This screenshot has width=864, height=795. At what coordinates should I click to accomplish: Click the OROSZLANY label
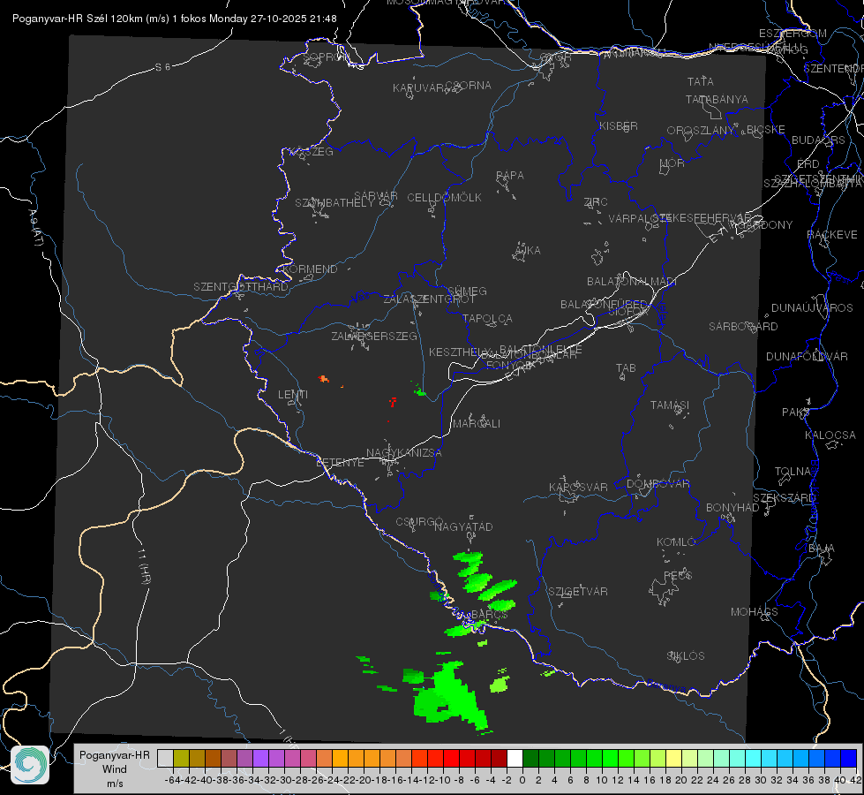tap(701, 131)
